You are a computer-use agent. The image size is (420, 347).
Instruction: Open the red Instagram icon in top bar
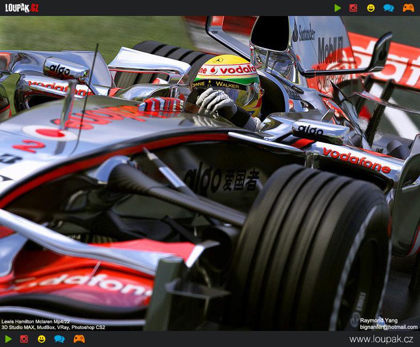tap(353, 8)
